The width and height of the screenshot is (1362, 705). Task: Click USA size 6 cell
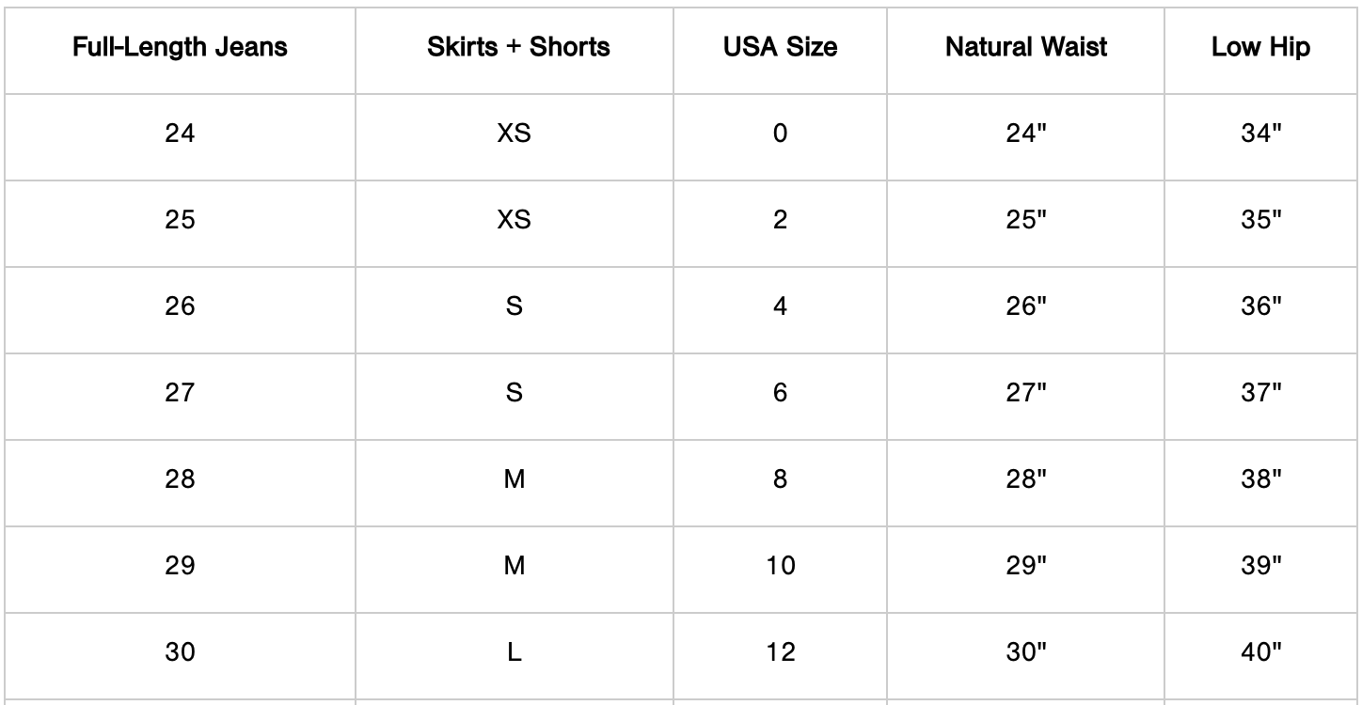point(780,393)
